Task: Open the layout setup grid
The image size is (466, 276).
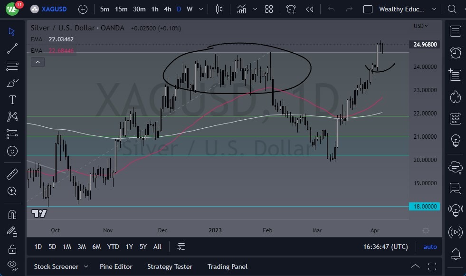Action: tap(269, 9)
